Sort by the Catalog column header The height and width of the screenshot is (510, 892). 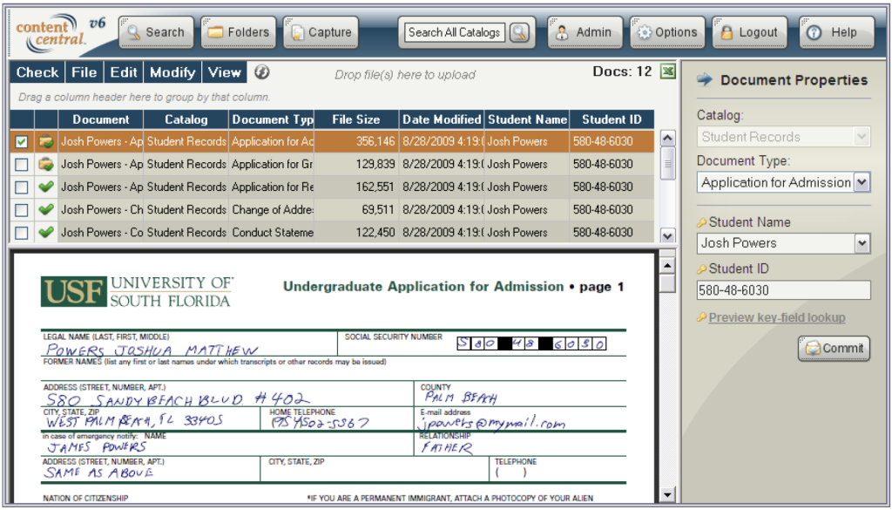click(x=186, y=119)
